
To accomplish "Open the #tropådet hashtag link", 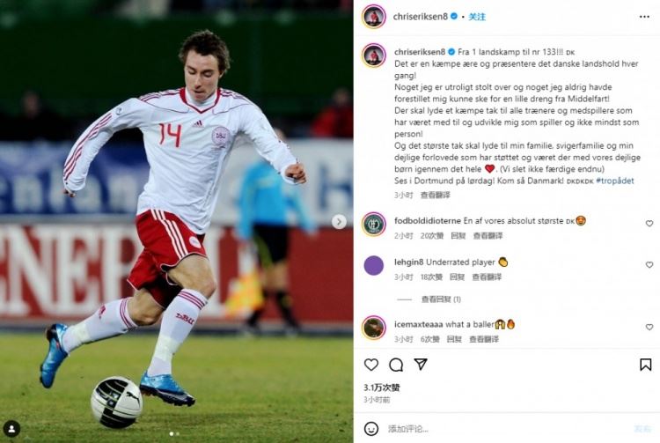I will (x=614, y=181).
